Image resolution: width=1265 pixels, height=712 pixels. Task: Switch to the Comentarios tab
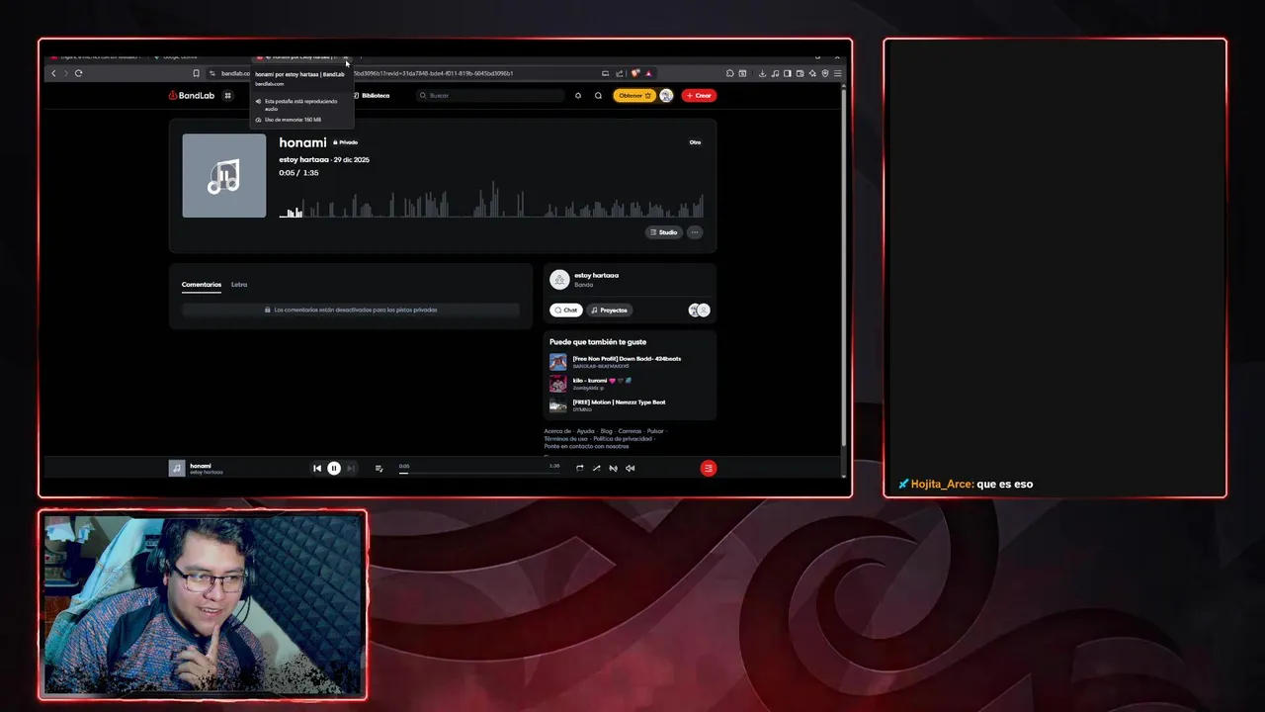click(202, 285)
